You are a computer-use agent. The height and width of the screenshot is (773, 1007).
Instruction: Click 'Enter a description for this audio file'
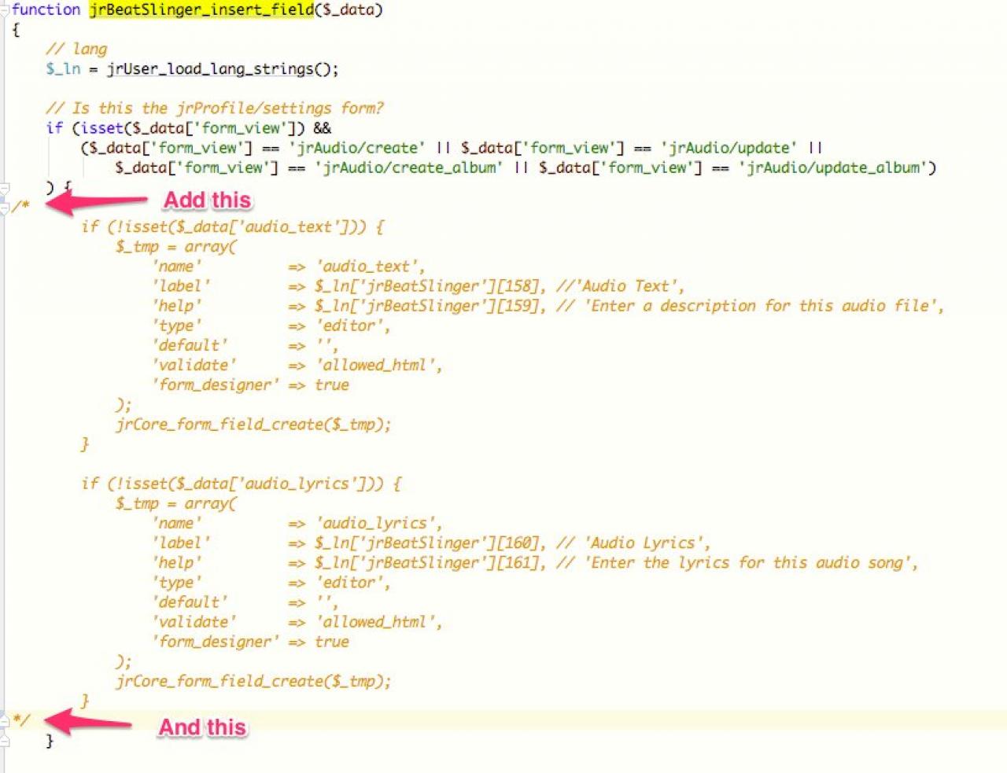coord(761,306)
